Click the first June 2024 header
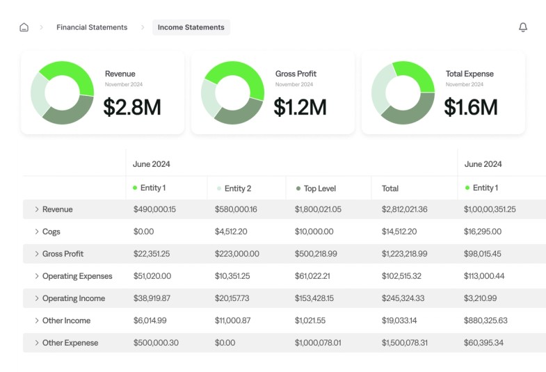Screen dimensions: 546x372 tap(152, 164)
